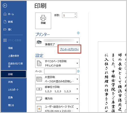Open 情報 (Info) in the sidebar
The height and width of the screenshot is (113, 127).
[x=10, y=48]
